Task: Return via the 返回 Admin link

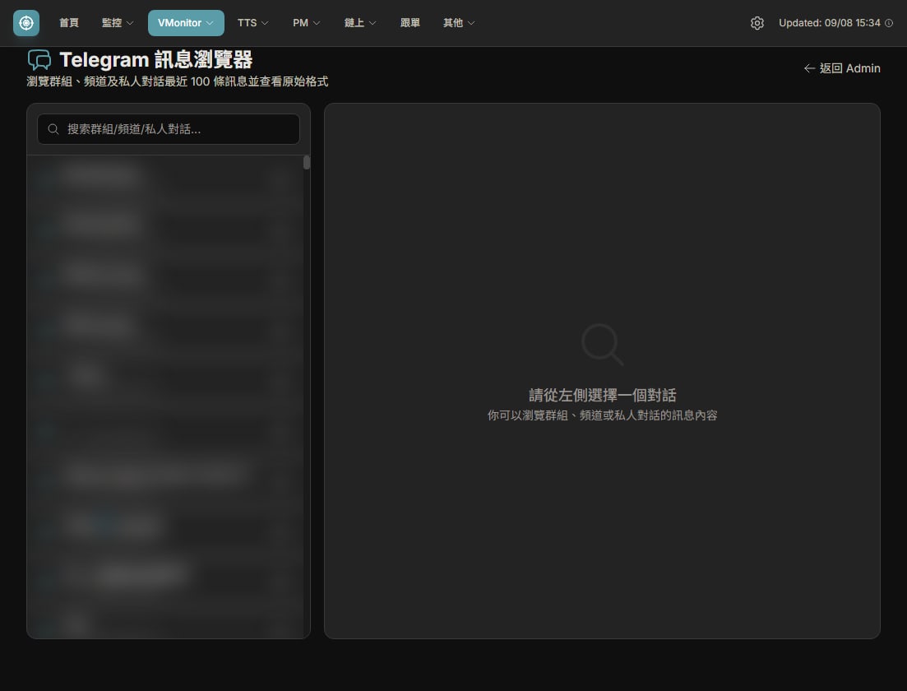Action: click(x=842, y=68)
